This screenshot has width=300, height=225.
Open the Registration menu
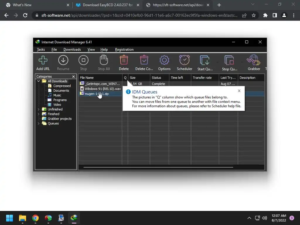click(x=124, y=50)
